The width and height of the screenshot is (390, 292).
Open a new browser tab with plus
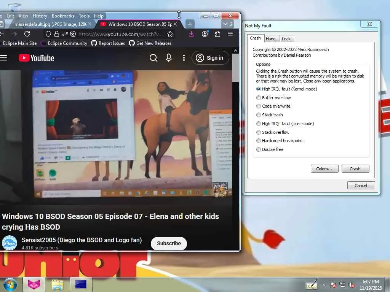coord(190,24)
